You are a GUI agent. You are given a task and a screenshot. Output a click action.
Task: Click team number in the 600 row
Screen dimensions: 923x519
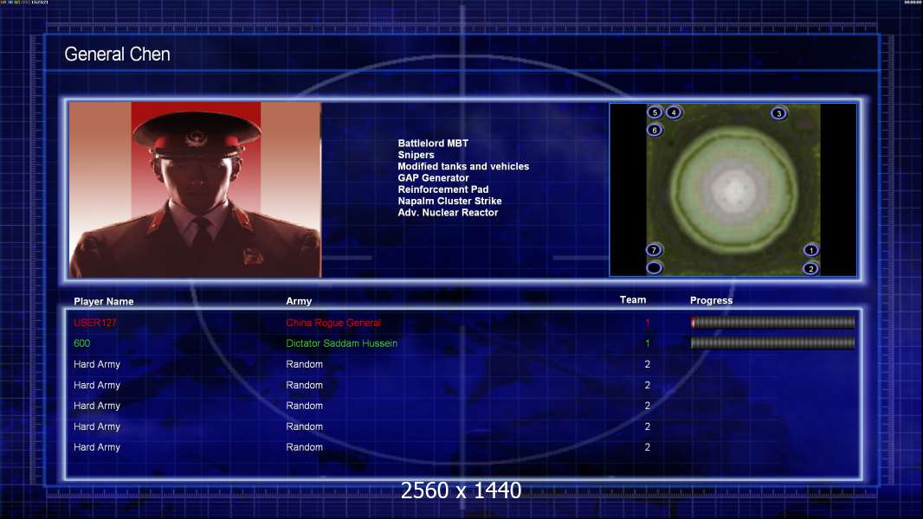pos(648,343)
